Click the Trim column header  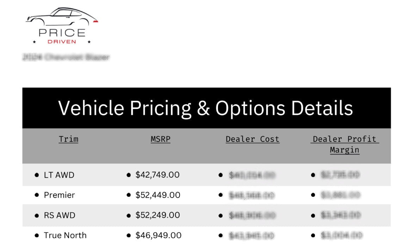[68, 139]
